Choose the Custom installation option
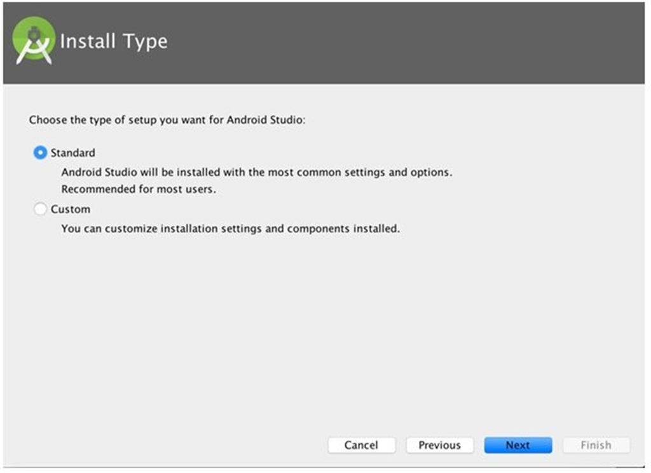 pyautogui.click(x=39, y=209)
